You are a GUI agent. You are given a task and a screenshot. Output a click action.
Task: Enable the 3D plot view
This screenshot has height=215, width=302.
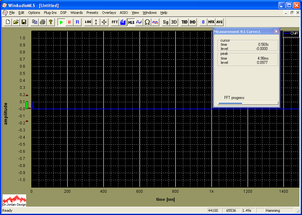click(x=174, y=22)
